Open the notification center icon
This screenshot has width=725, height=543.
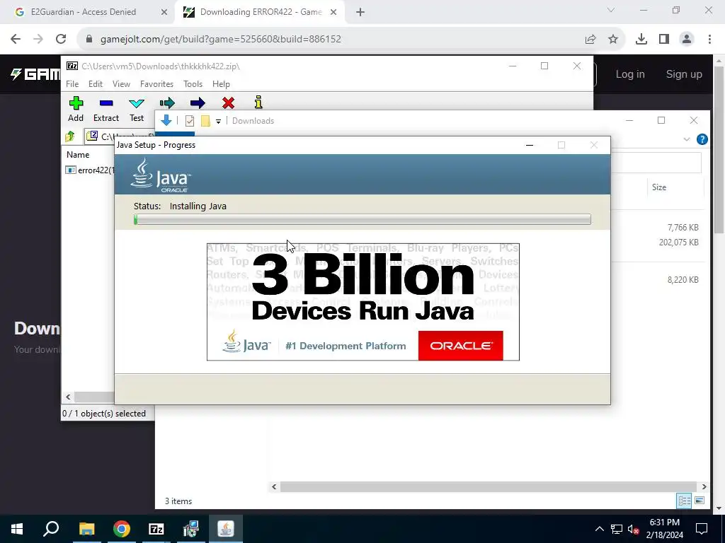pos(702,529)
